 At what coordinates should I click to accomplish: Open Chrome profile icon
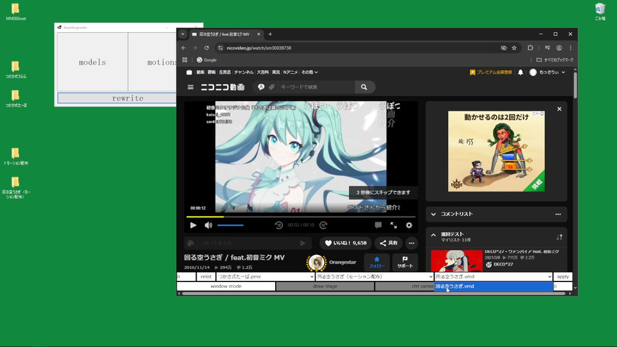coord(559,48)
